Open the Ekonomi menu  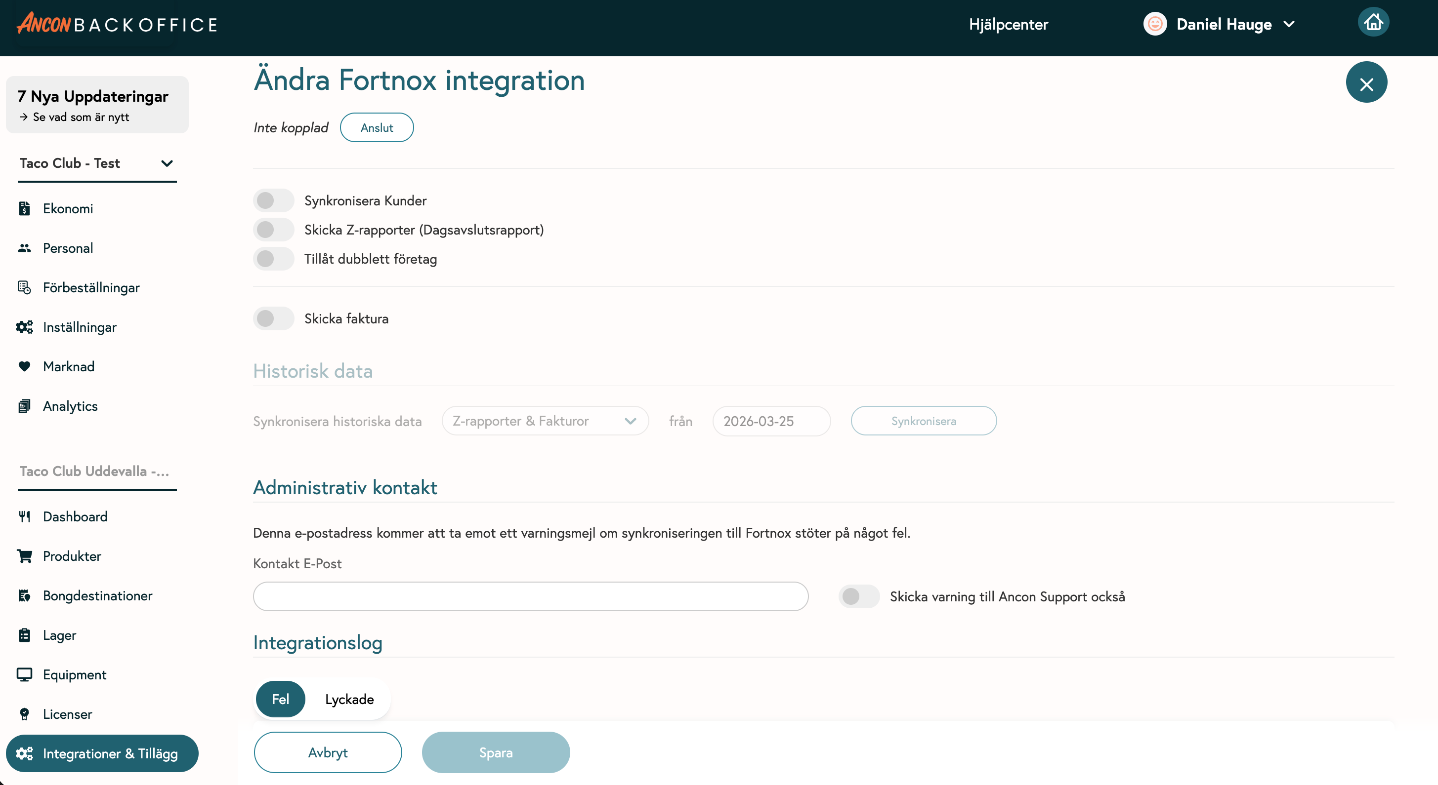click(68, 208)
